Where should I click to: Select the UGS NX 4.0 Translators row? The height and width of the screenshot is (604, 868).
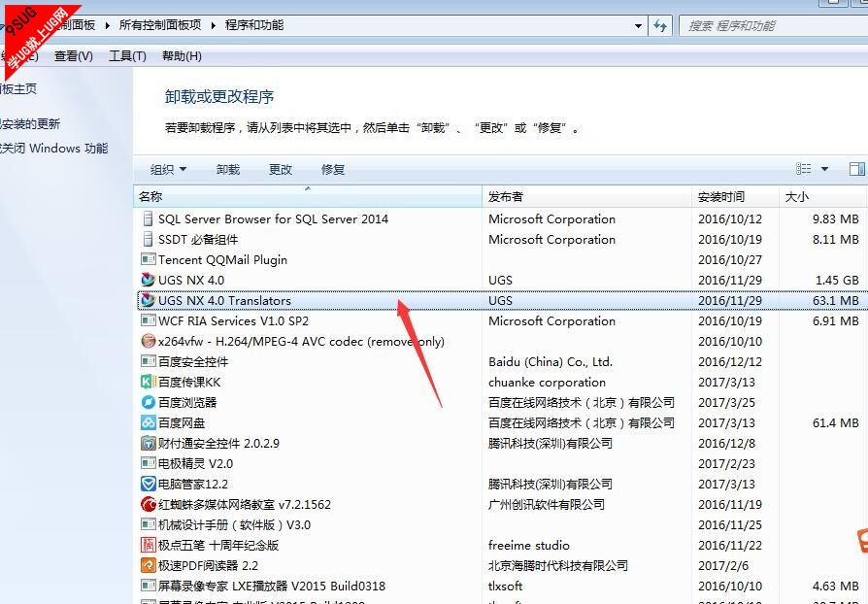[501, 300]
